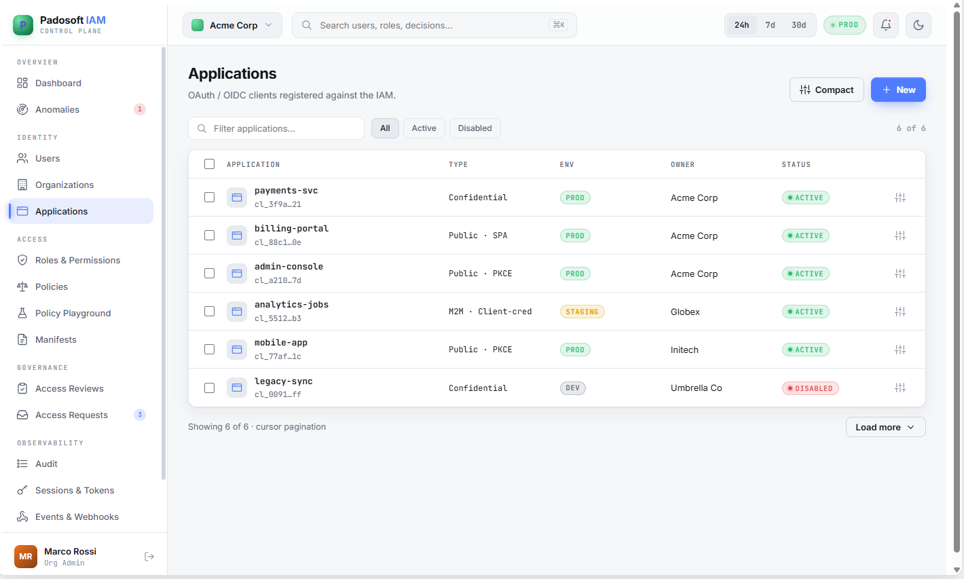Check the mobile-app row checkbox
Image resolution: width=964 pixels, height=579 pixels.
(x=209, y=350)
